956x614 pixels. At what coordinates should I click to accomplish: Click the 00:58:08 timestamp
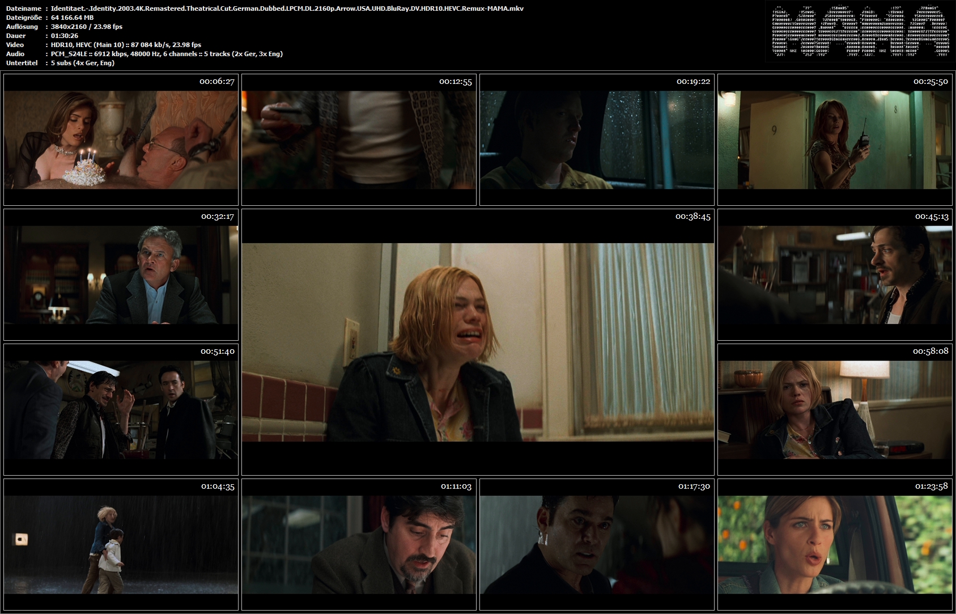[x=930, y=352]
